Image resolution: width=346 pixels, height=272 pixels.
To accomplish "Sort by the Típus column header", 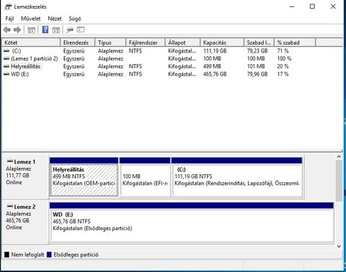I will [x=110, y=42].
